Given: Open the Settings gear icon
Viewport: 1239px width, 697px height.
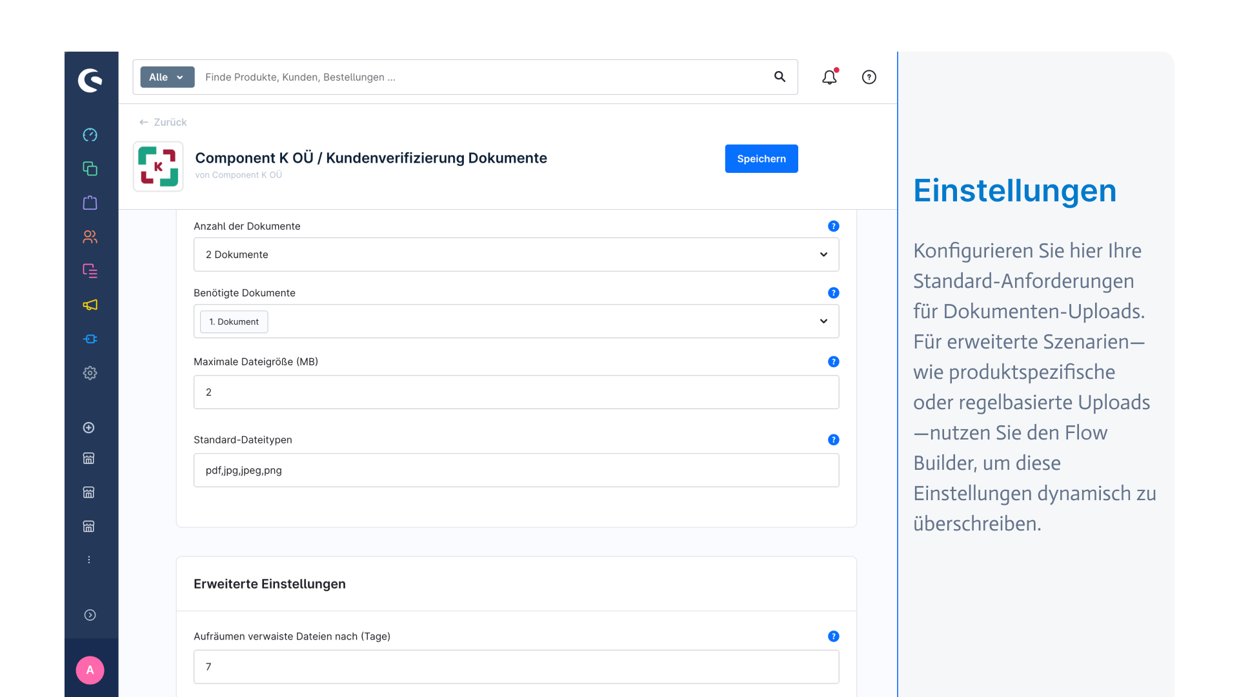Looking at the screenshot, I should 90,373.
